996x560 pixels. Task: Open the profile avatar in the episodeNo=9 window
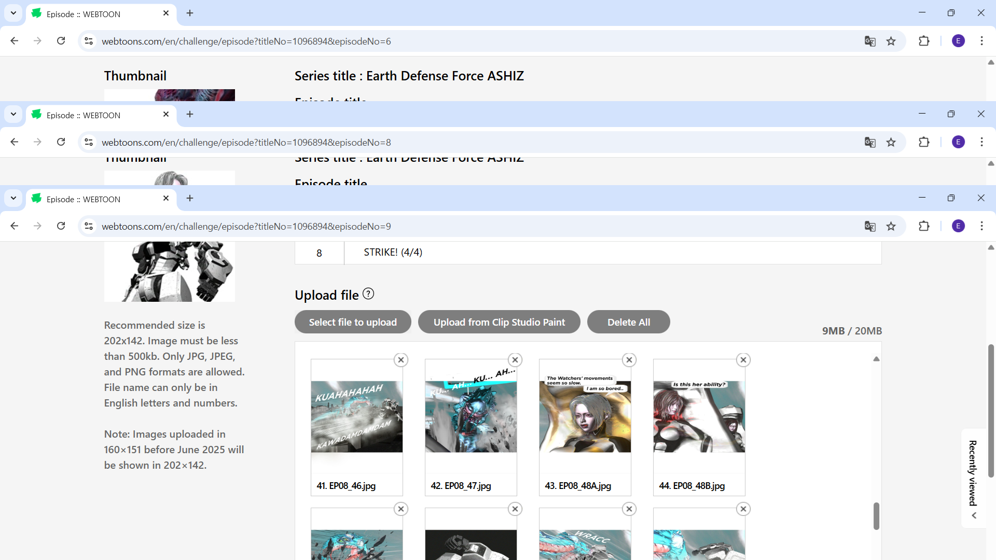958,226
